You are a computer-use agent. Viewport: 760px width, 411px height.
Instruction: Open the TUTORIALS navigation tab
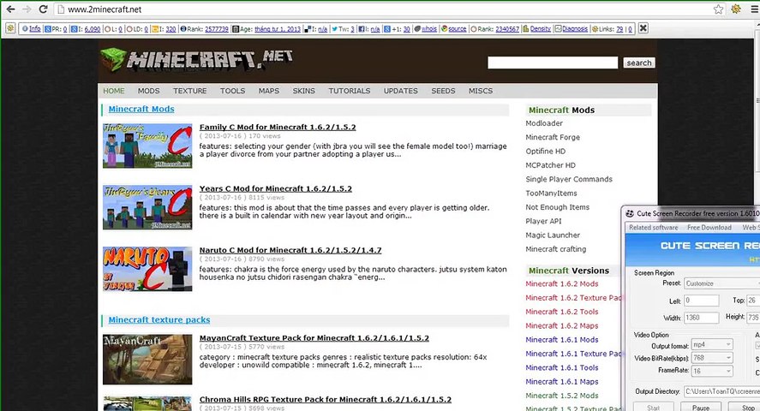click(x=350, y=91)
